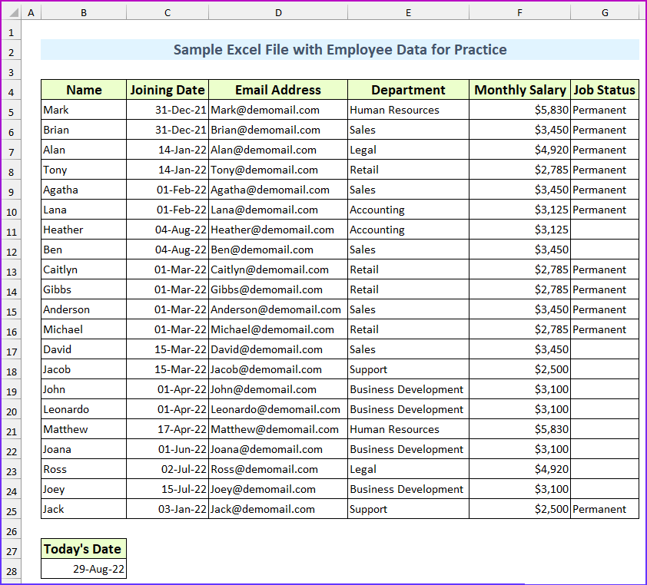Select column B header

[83, 13]
